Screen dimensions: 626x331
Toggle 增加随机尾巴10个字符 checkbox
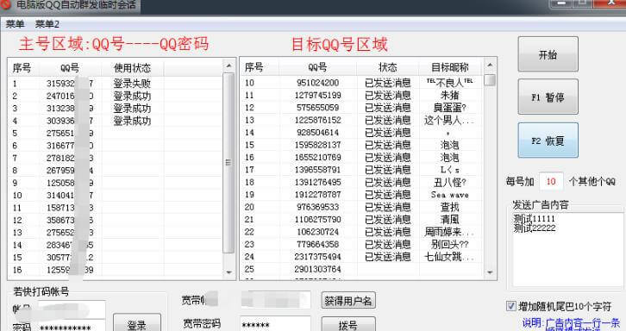pos(511,306)
